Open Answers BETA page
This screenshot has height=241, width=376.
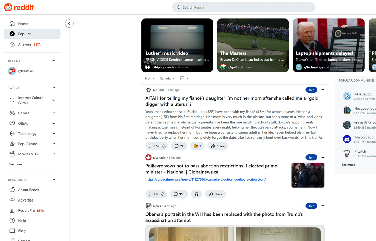point(32,44)
